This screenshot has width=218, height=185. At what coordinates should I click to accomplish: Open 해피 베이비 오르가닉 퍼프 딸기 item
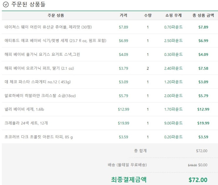tap(39, 68)
